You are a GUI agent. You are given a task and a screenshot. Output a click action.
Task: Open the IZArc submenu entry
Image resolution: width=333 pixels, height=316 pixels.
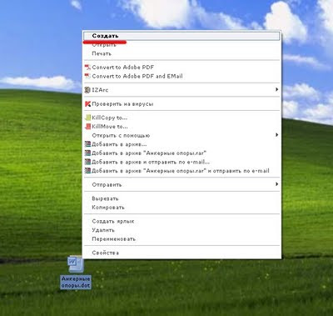point(181,90)
